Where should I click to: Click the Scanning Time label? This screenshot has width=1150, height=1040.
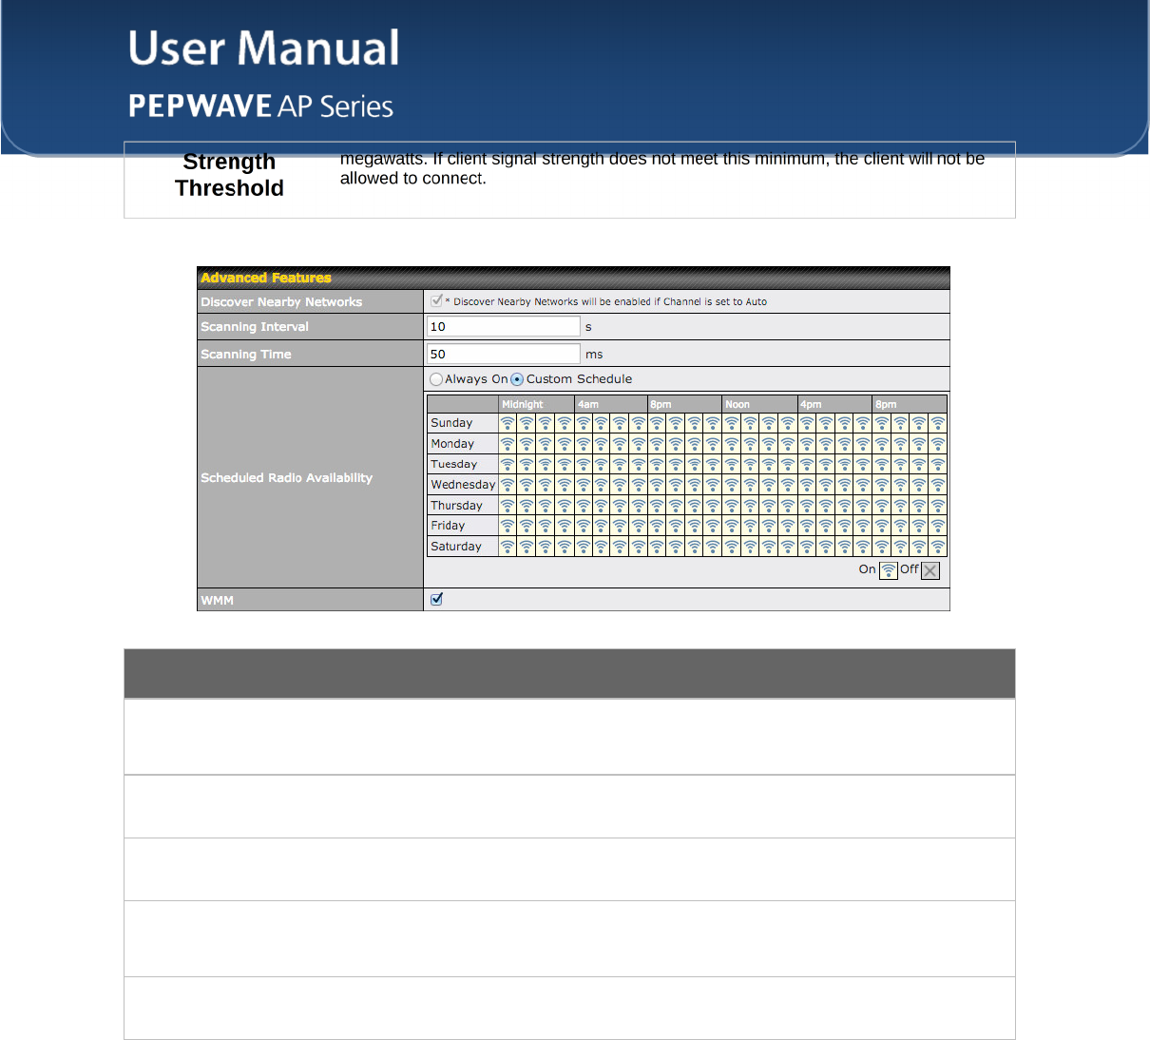246,355
